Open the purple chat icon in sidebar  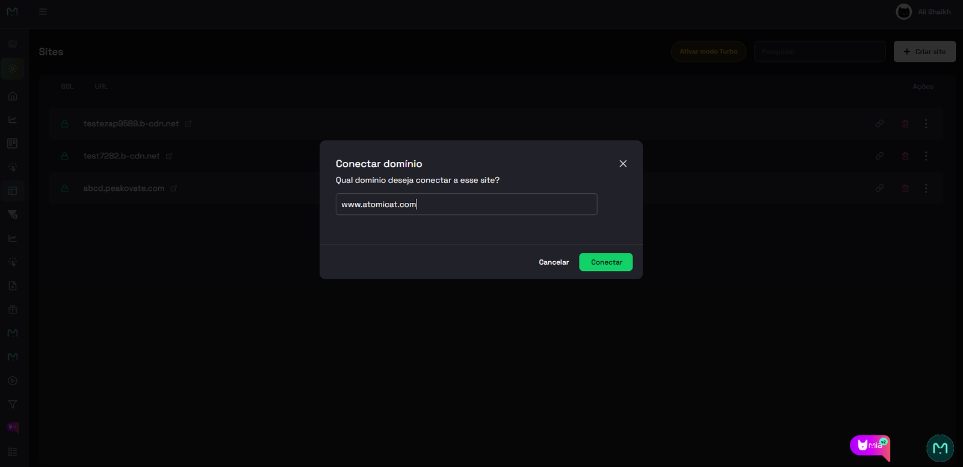(13, 428)
